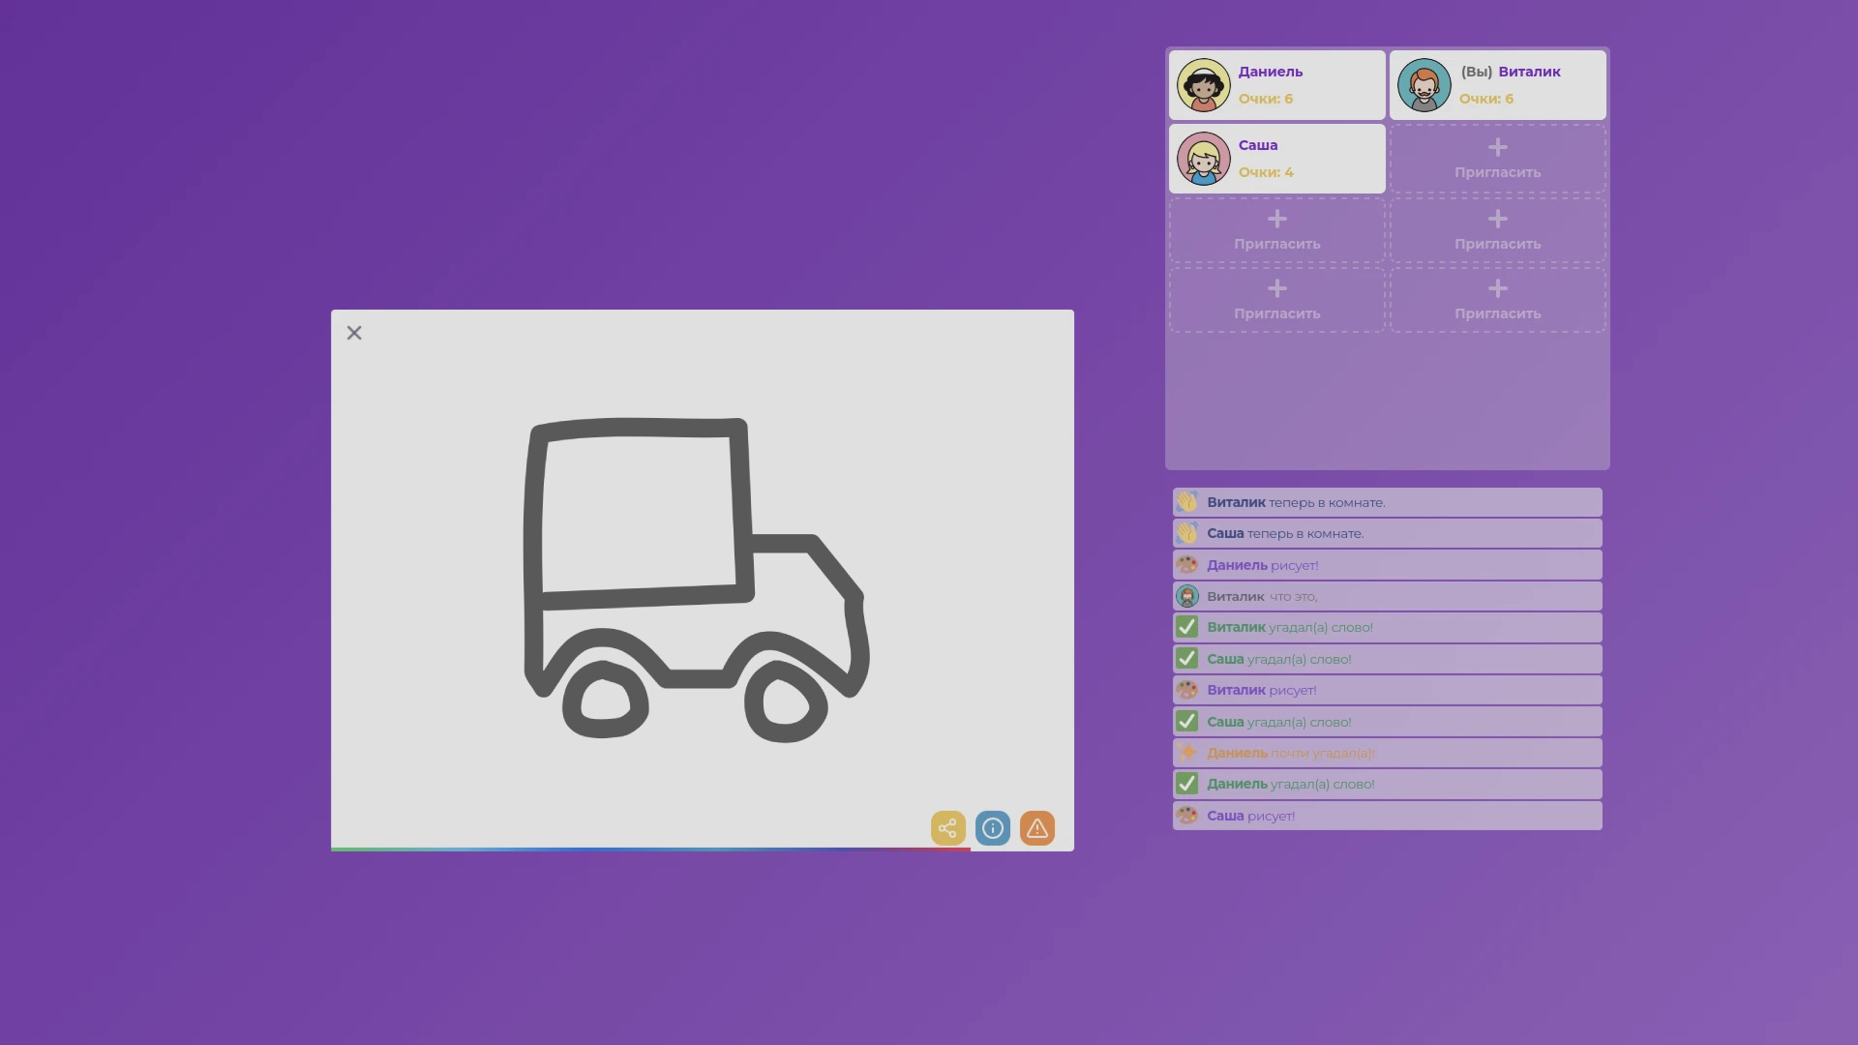Click Саша's avatar in the player panel
Image resolution: width=1858 pixels, height=1045 pixels.
[x=1204, y=159]
